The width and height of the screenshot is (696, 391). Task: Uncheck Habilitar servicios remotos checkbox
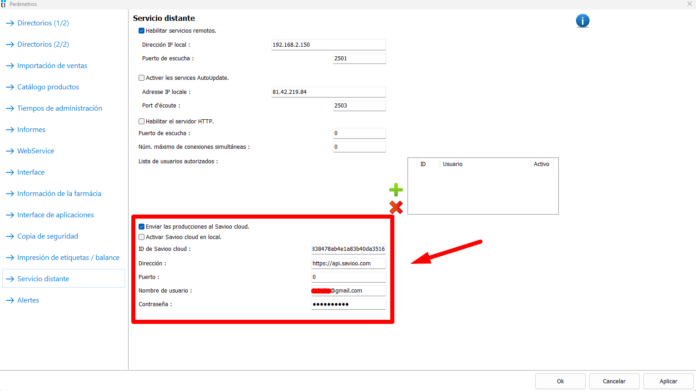pyautogui.click(x=142, y=31)
